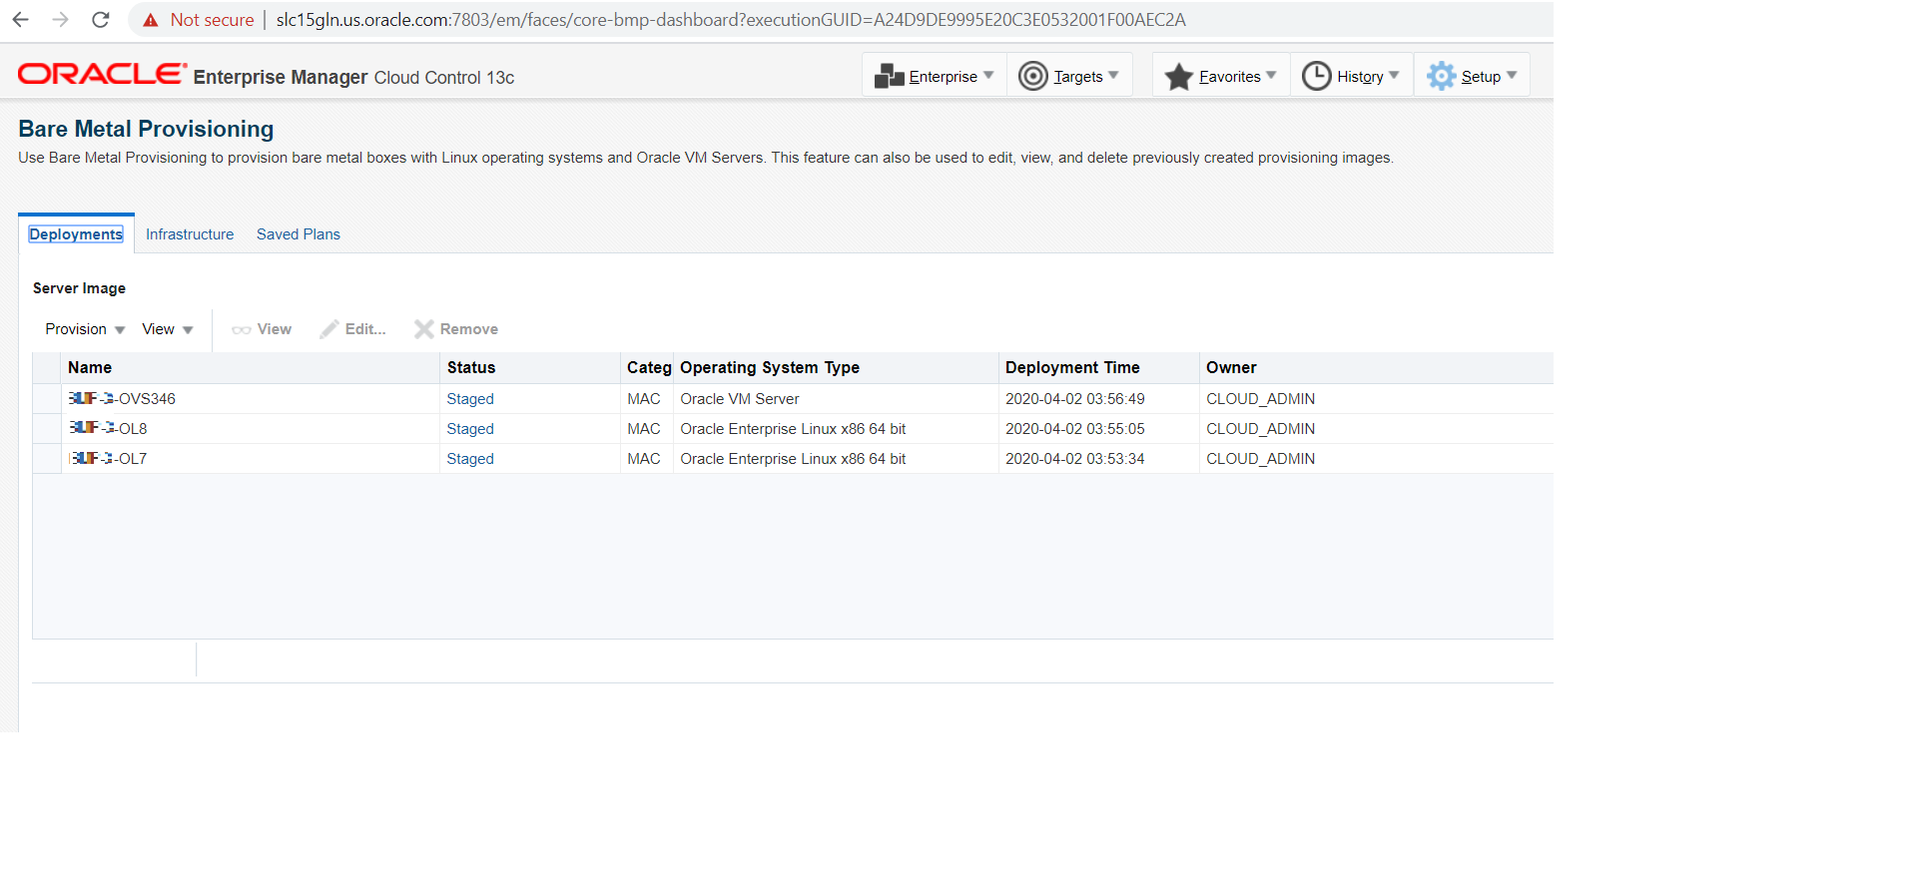Image resolution: width=1911 pixels, height=876 pixels.
Task: Click the Bare Metal Provisioning heading
Action: (146, 129)
